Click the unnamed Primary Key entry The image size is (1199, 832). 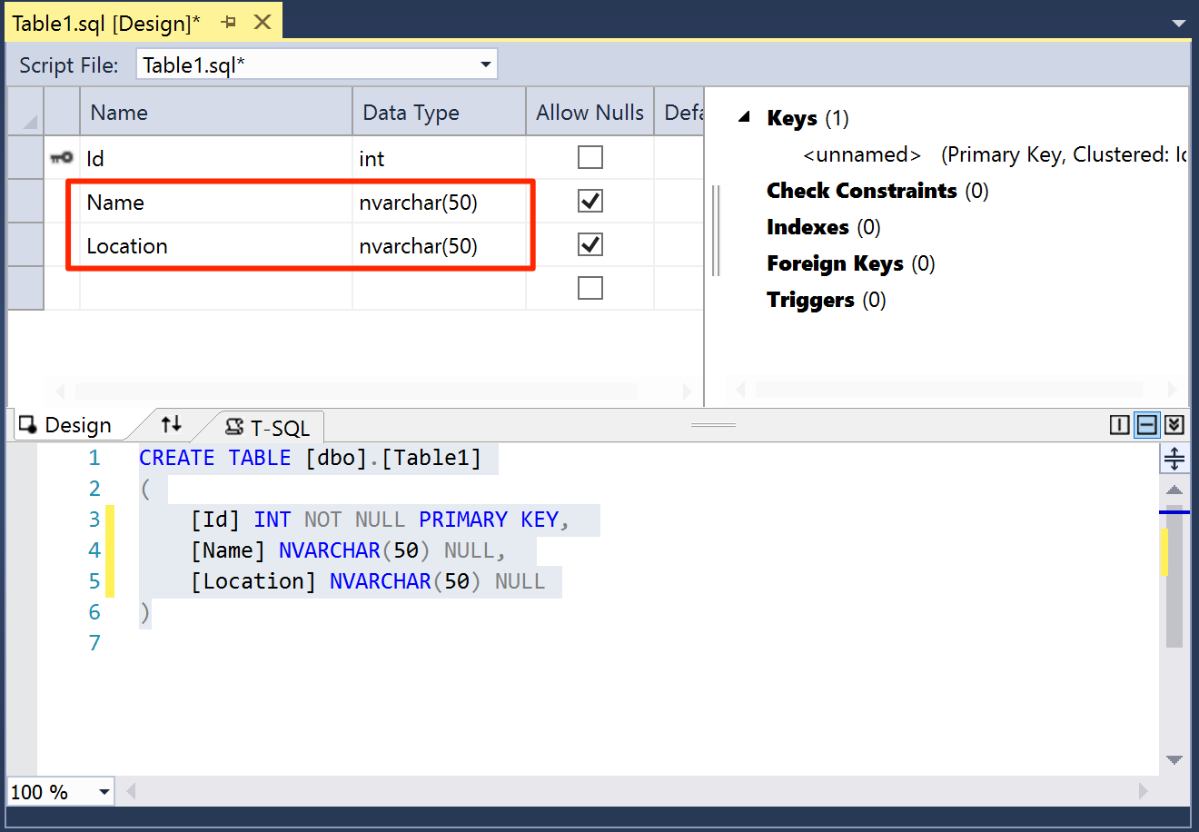861,154
